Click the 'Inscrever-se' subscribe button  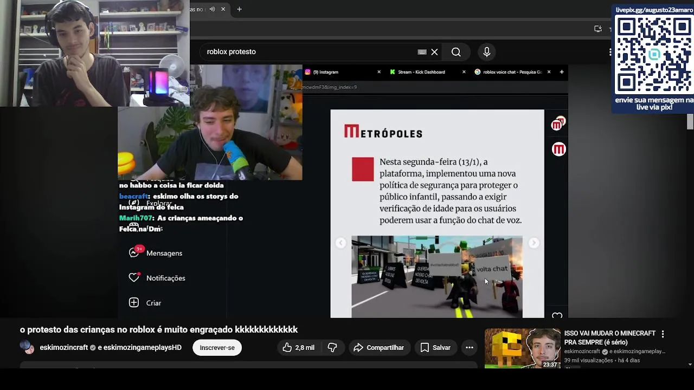[x=217, y=348]
